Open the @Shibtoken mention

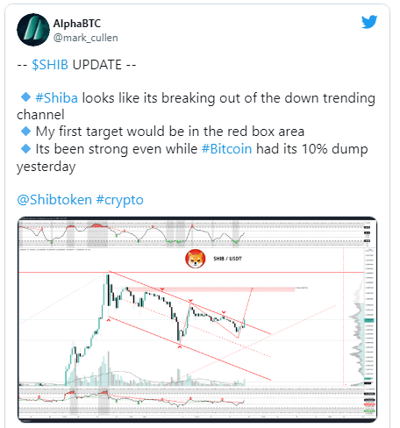tap(54, 200)
